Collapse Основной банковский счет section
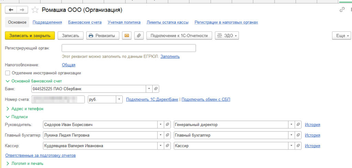 (x=33, y=81)
